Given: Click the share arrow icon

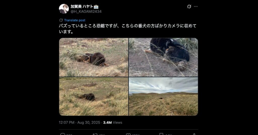Looking at the screenshot, I should [194, 134].
